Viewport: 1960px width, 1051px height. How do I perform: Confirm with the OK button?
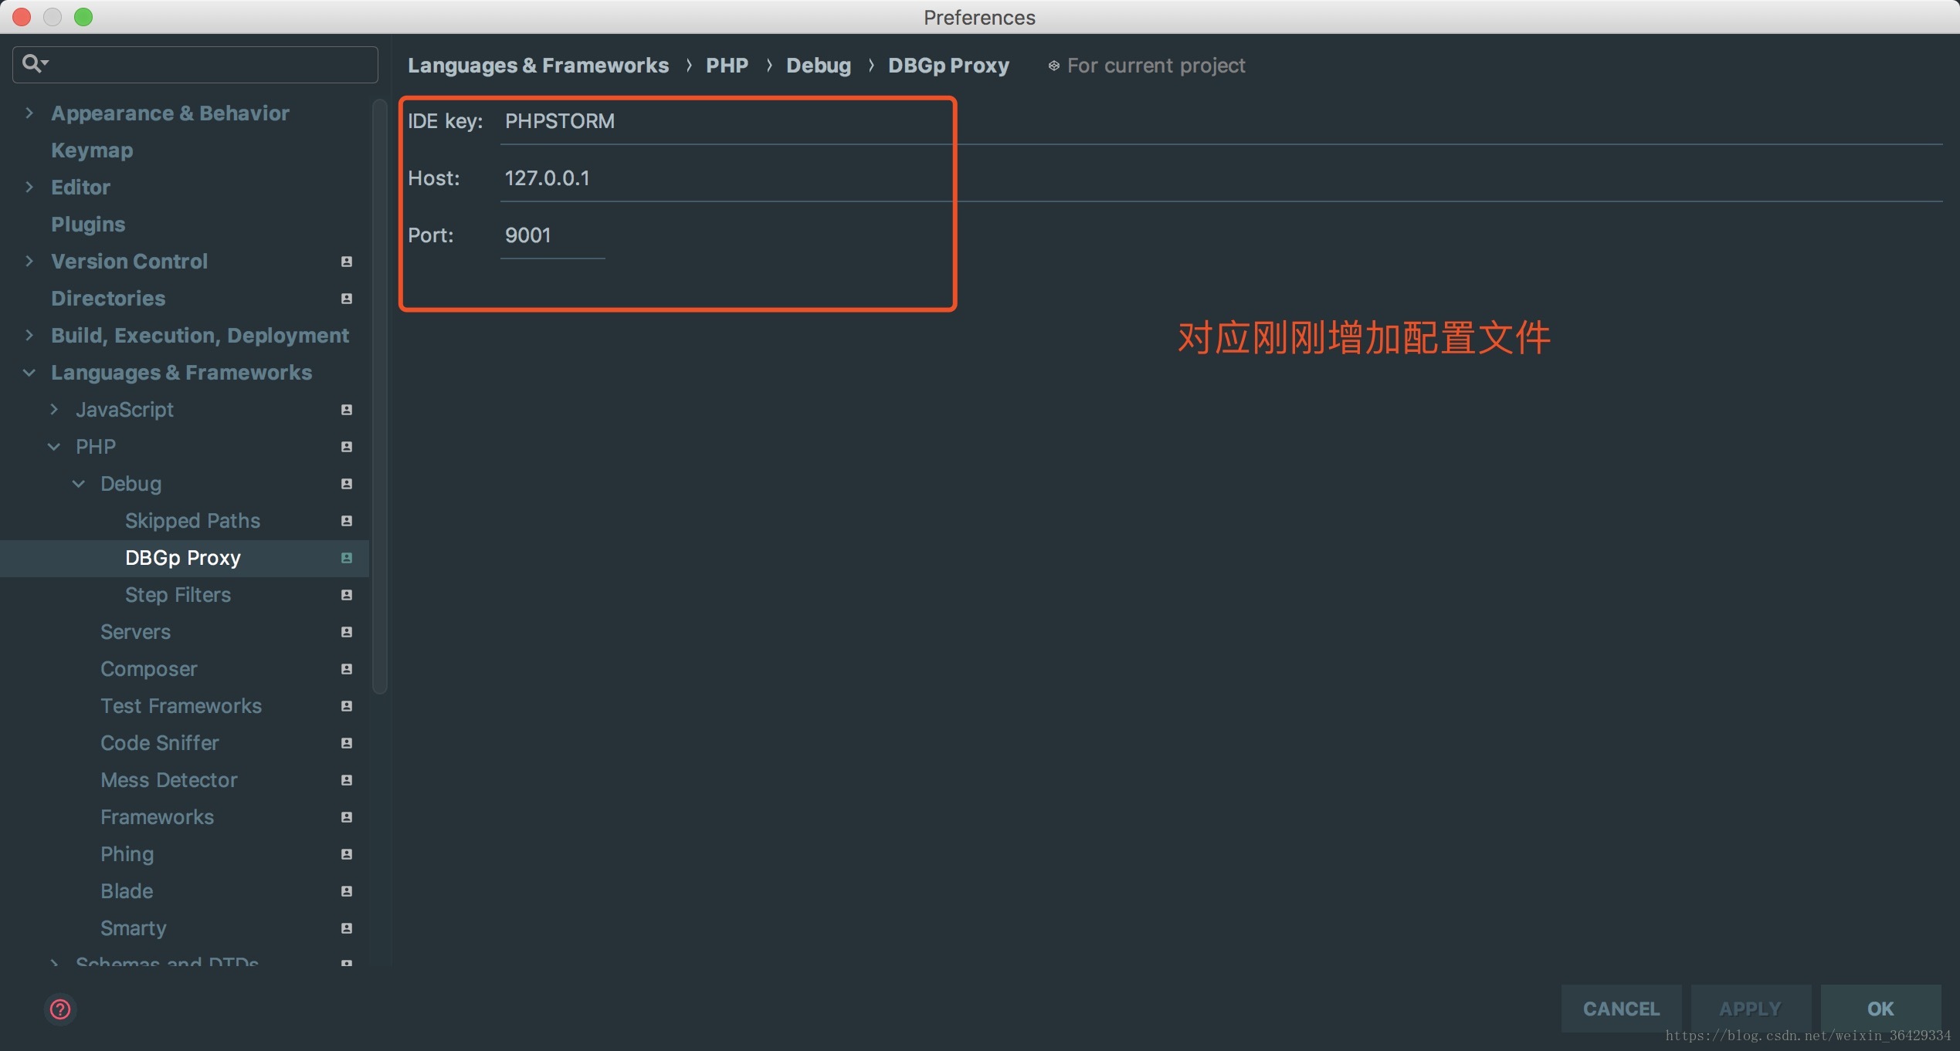coord(1880,1009)
